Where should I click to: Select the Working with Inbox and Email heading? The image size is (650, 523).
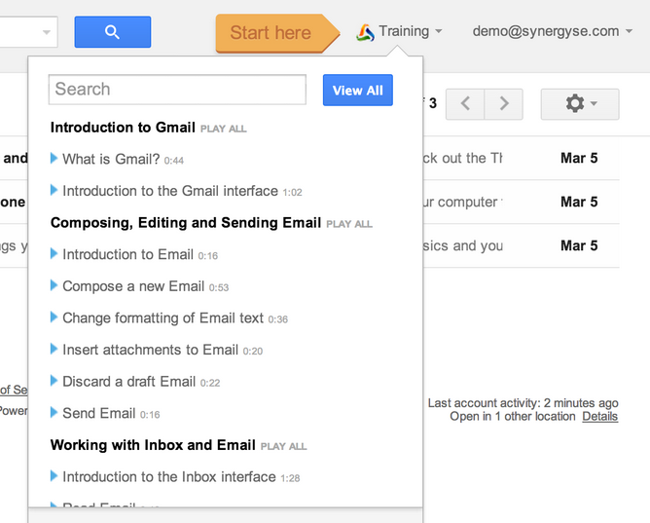pyautogui.click(x=153, y=445)
